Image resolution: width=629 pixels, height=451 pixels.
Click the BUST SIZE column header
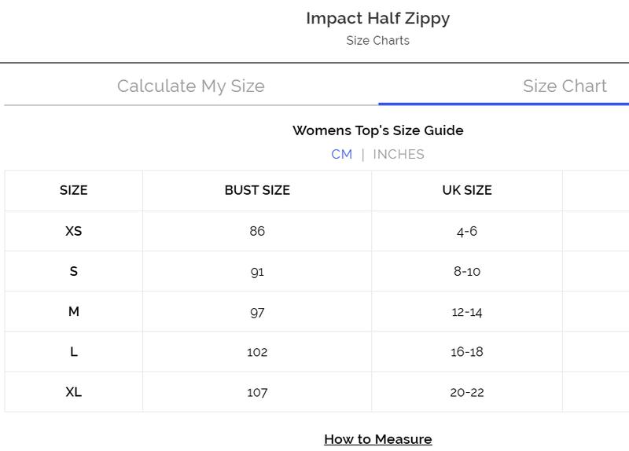pos(257,190)
